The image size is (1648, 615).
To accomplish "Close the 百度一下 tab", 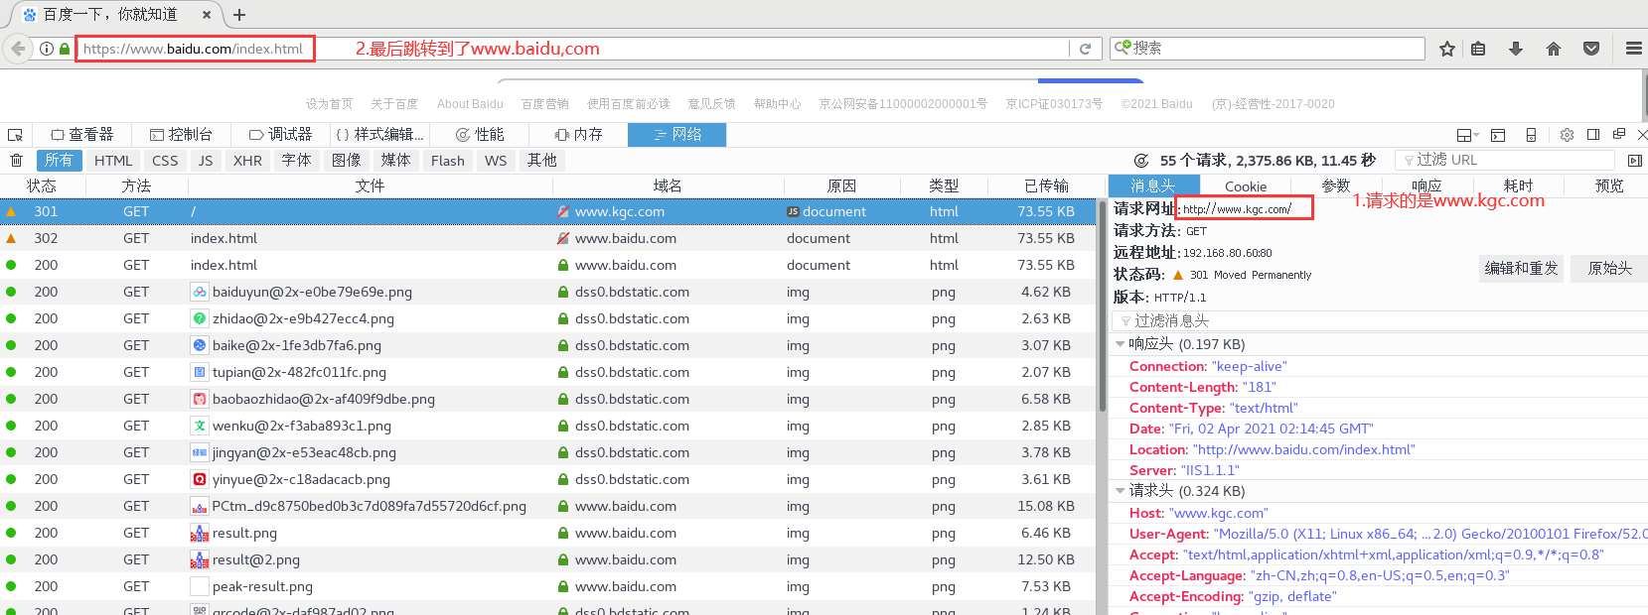I will click(x=207, y=15).
